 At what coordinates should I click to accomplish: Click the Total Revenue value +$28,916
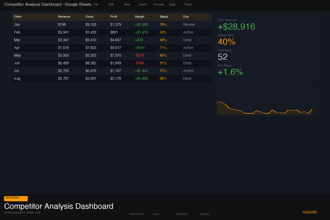pos(236,27)
